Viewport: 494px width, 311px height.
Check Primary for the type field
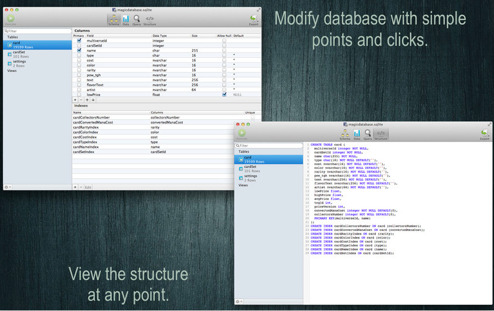[x=79, y=55]
